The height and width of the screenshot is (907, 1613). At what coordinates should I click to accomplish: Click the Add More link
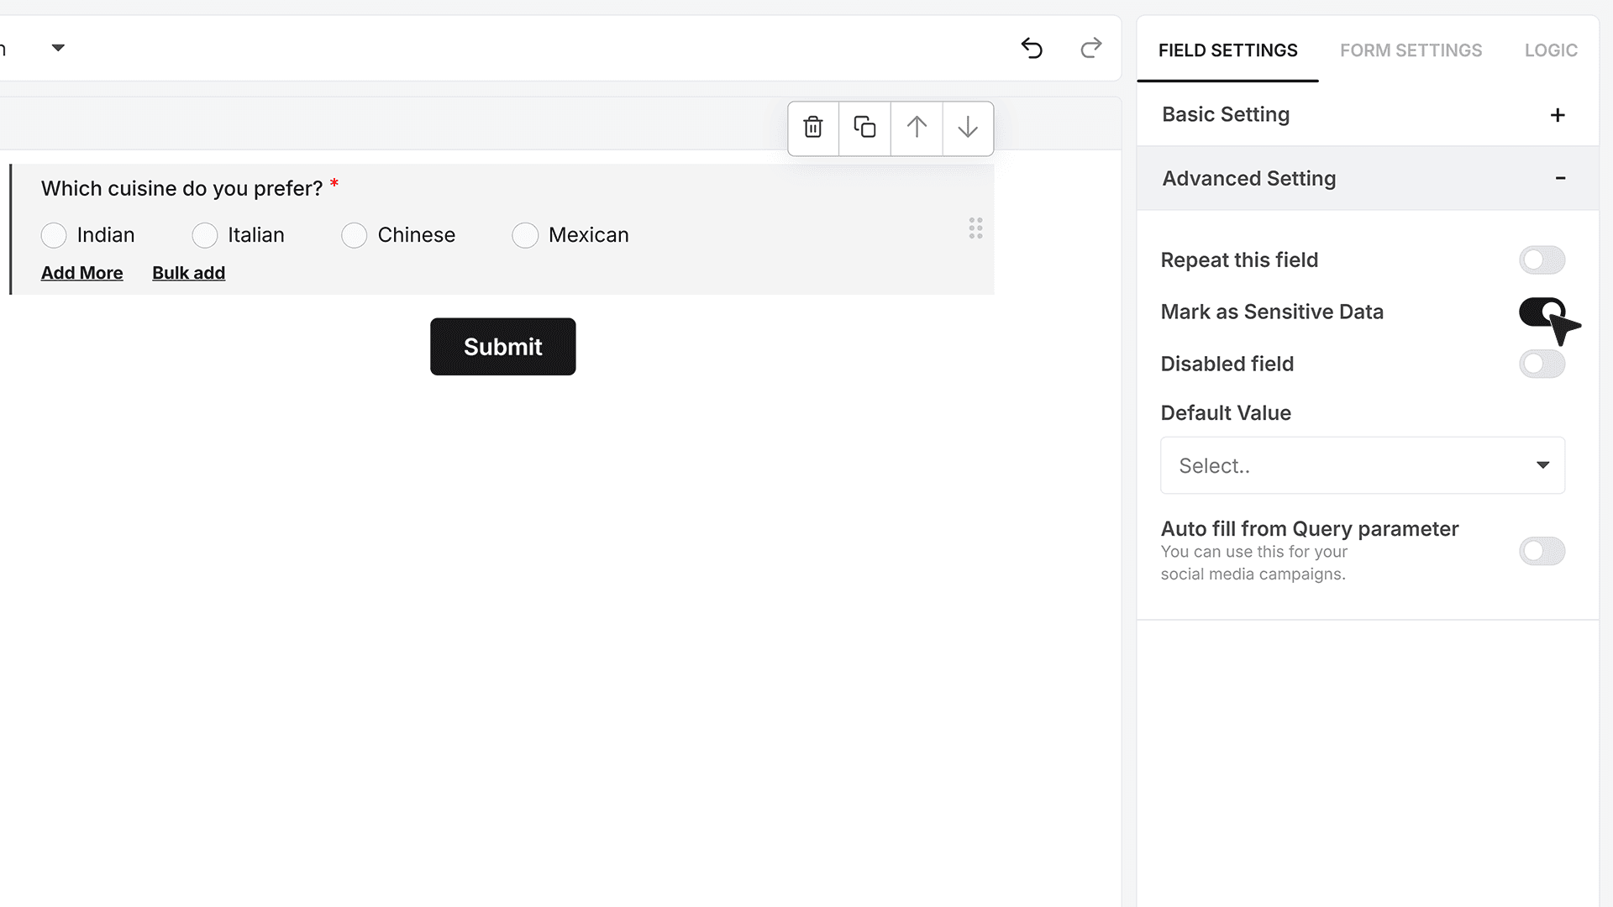81,273
